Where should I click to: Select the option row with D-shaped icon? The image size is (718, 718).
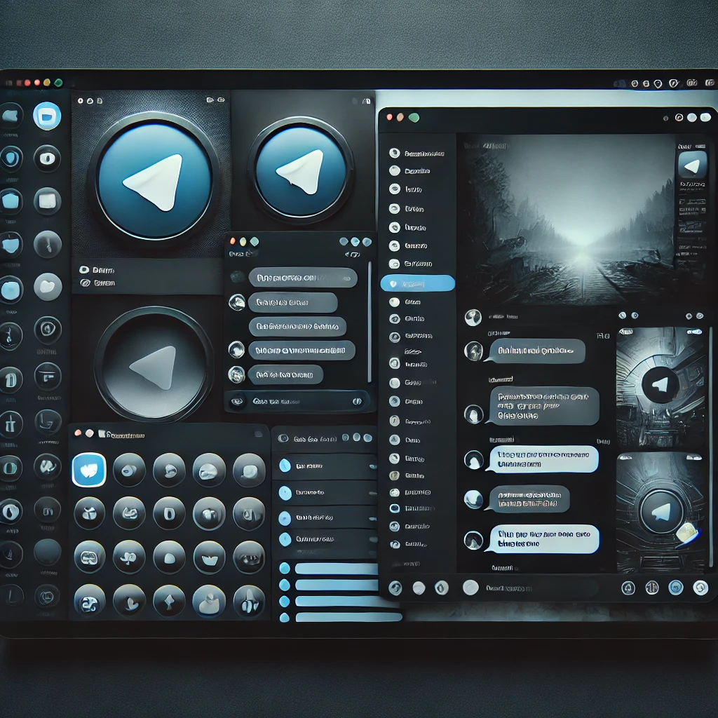[97, 270]
